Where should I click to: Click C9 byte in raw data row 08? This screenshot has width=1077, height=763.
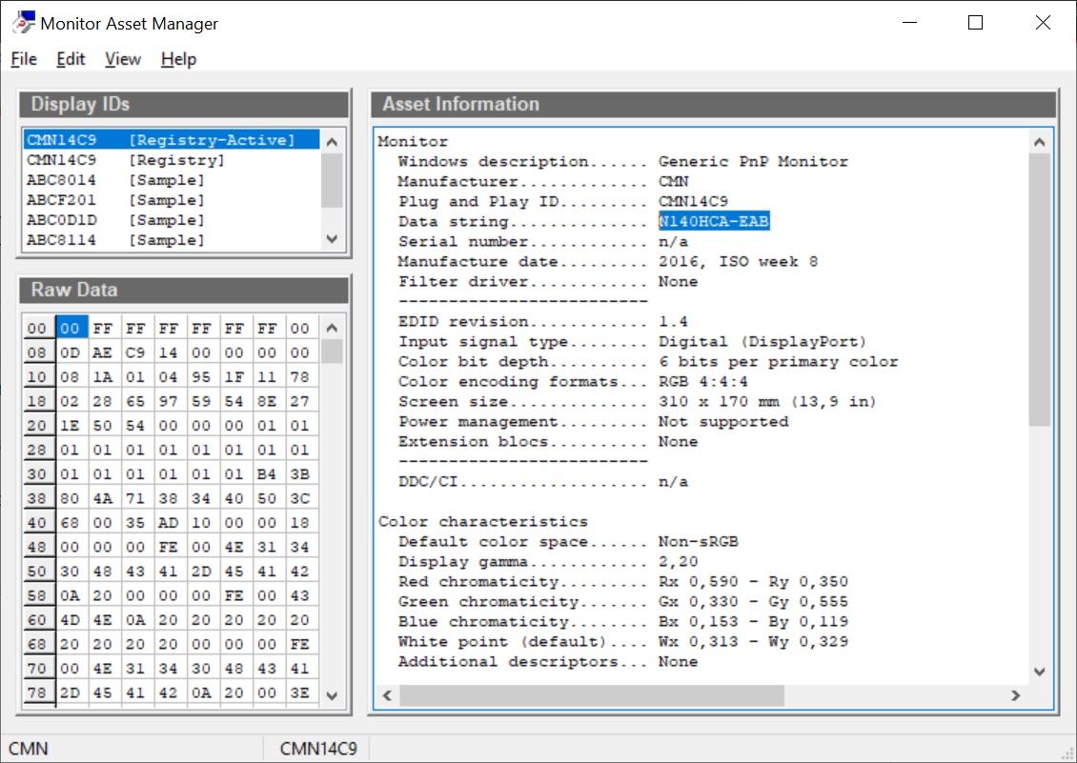135,352
